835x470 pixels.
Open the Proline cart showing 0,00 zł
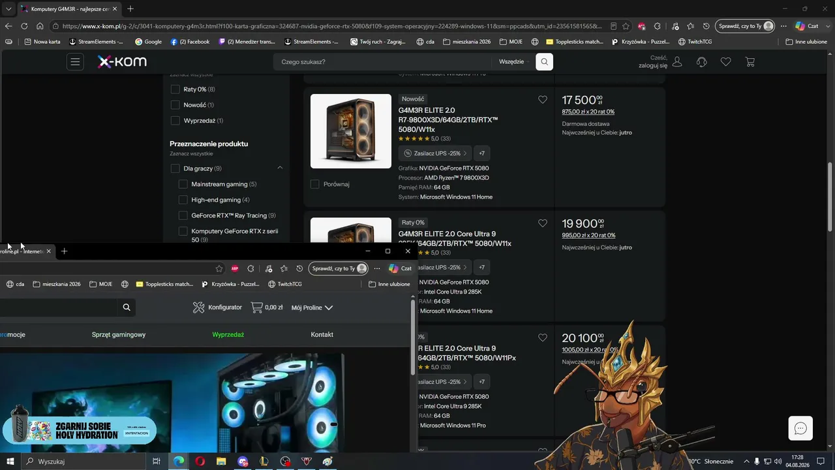[x=267, y=307]
